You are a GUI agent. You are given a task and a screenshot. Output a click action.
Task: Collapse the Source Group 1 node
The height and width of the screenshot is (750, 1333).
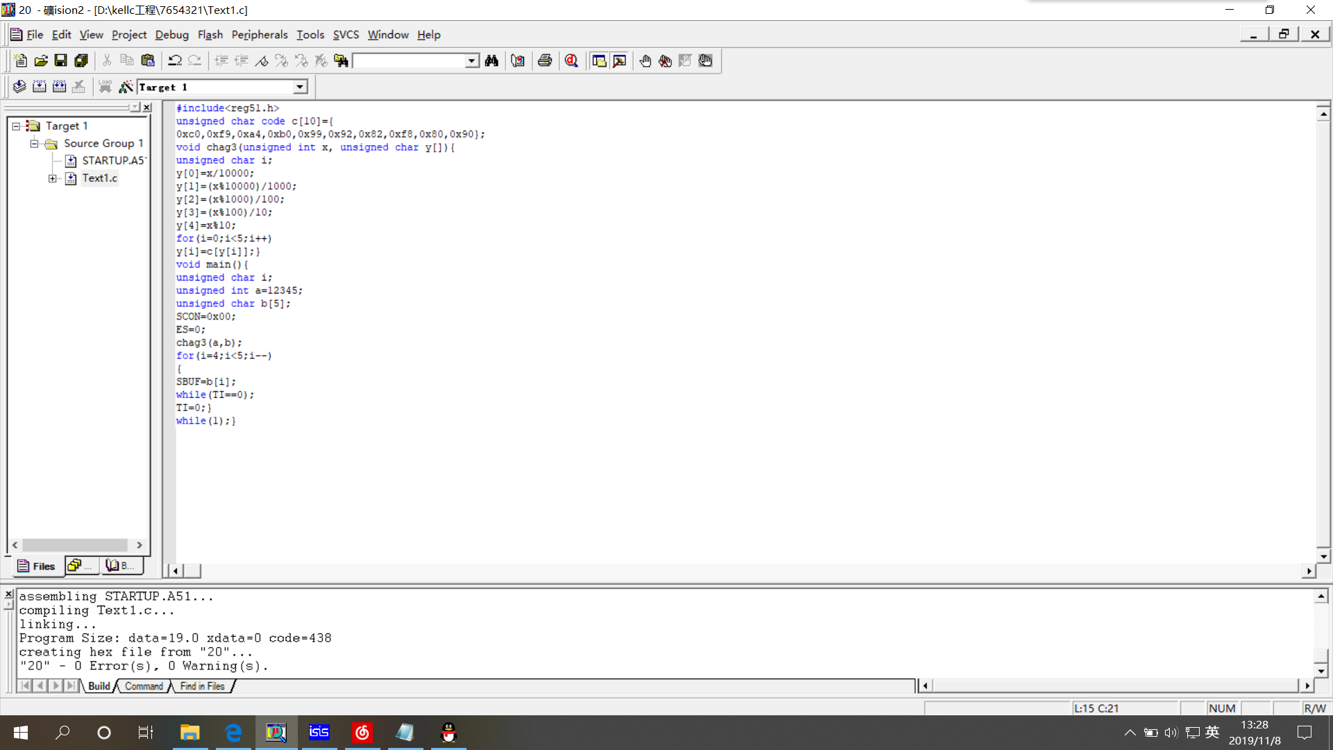(x=34, y=144)
